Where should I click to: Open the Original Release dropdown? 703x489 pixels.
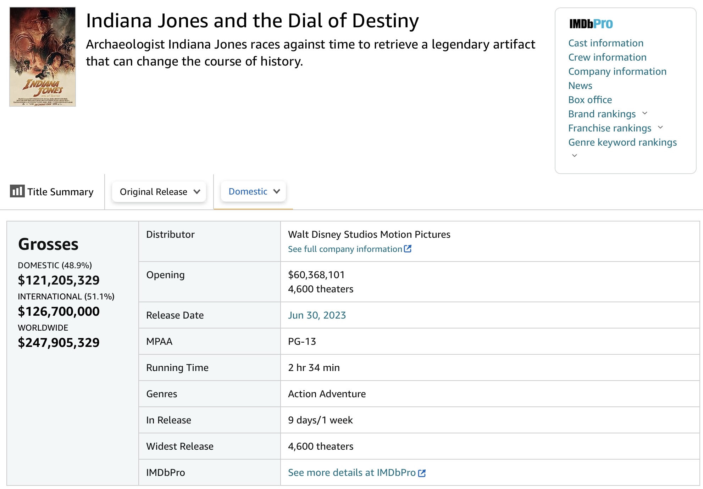[x=159, y=192]
